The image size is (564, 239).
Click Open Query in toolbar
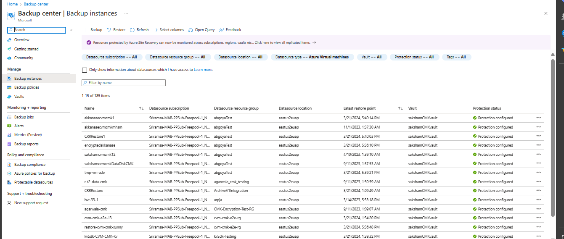[x=201, y=30]
